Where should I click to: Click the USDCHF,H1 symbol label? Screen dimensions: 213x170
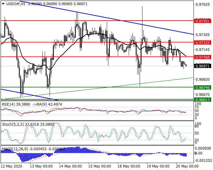[16, 4]
